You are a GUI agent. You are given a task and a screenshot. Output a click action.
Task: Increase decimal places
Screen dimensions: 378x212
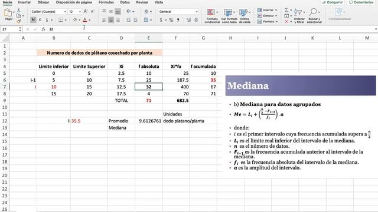[188, 20]
